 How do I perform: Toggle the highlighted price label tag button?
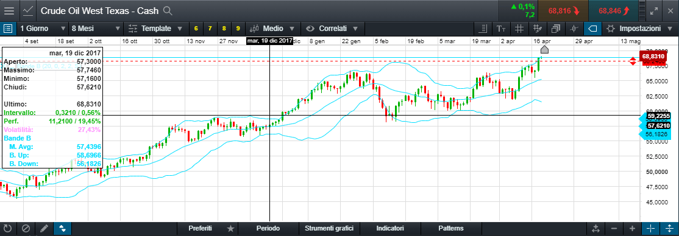click(593, 29)
